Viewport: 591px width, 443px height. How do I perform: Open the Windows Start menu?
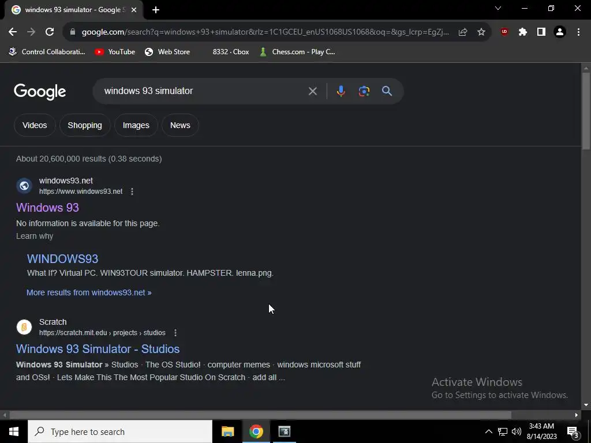[14, 431]
